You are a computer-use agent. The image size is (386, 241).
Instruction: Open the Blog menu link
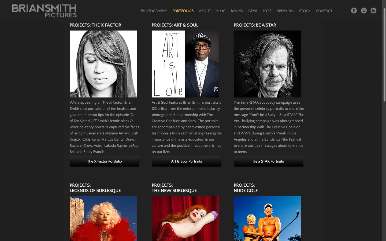tap(221, 11)
